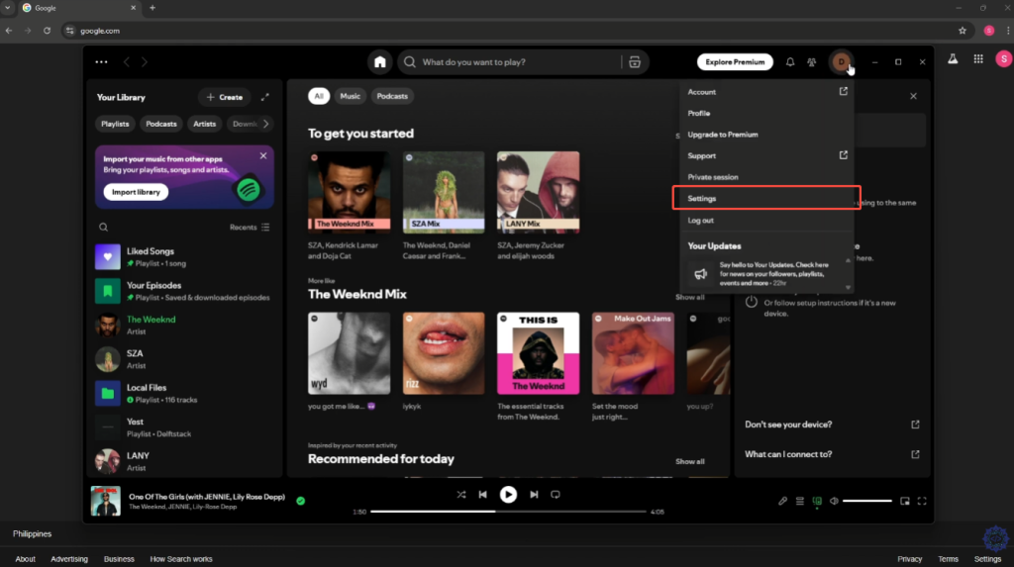Click the green saved checkmark on song
This screenshot has height=567, width=1014.
(x=301, y=501)
